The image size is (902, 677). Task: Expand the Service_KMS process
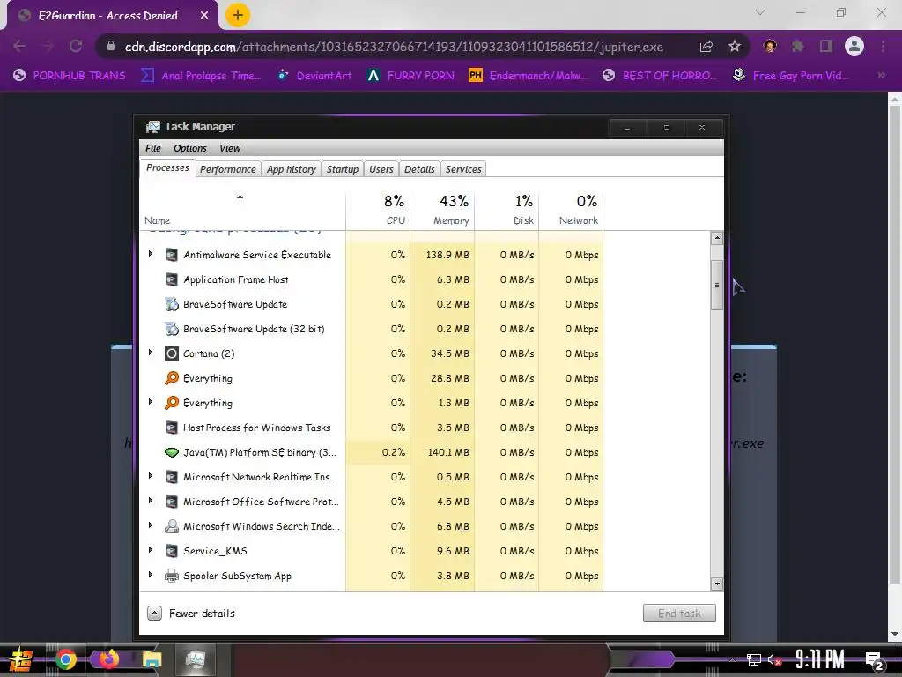pyautogui.click(x=151, y=550)
